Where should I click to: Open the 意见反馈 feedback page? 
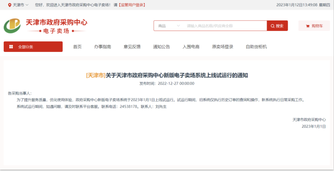click(132, 47)
